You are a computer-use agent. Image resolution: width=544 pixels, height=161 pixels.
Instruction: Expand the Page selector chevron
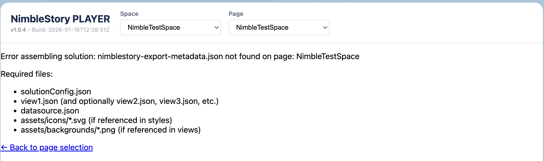point(325,27)
